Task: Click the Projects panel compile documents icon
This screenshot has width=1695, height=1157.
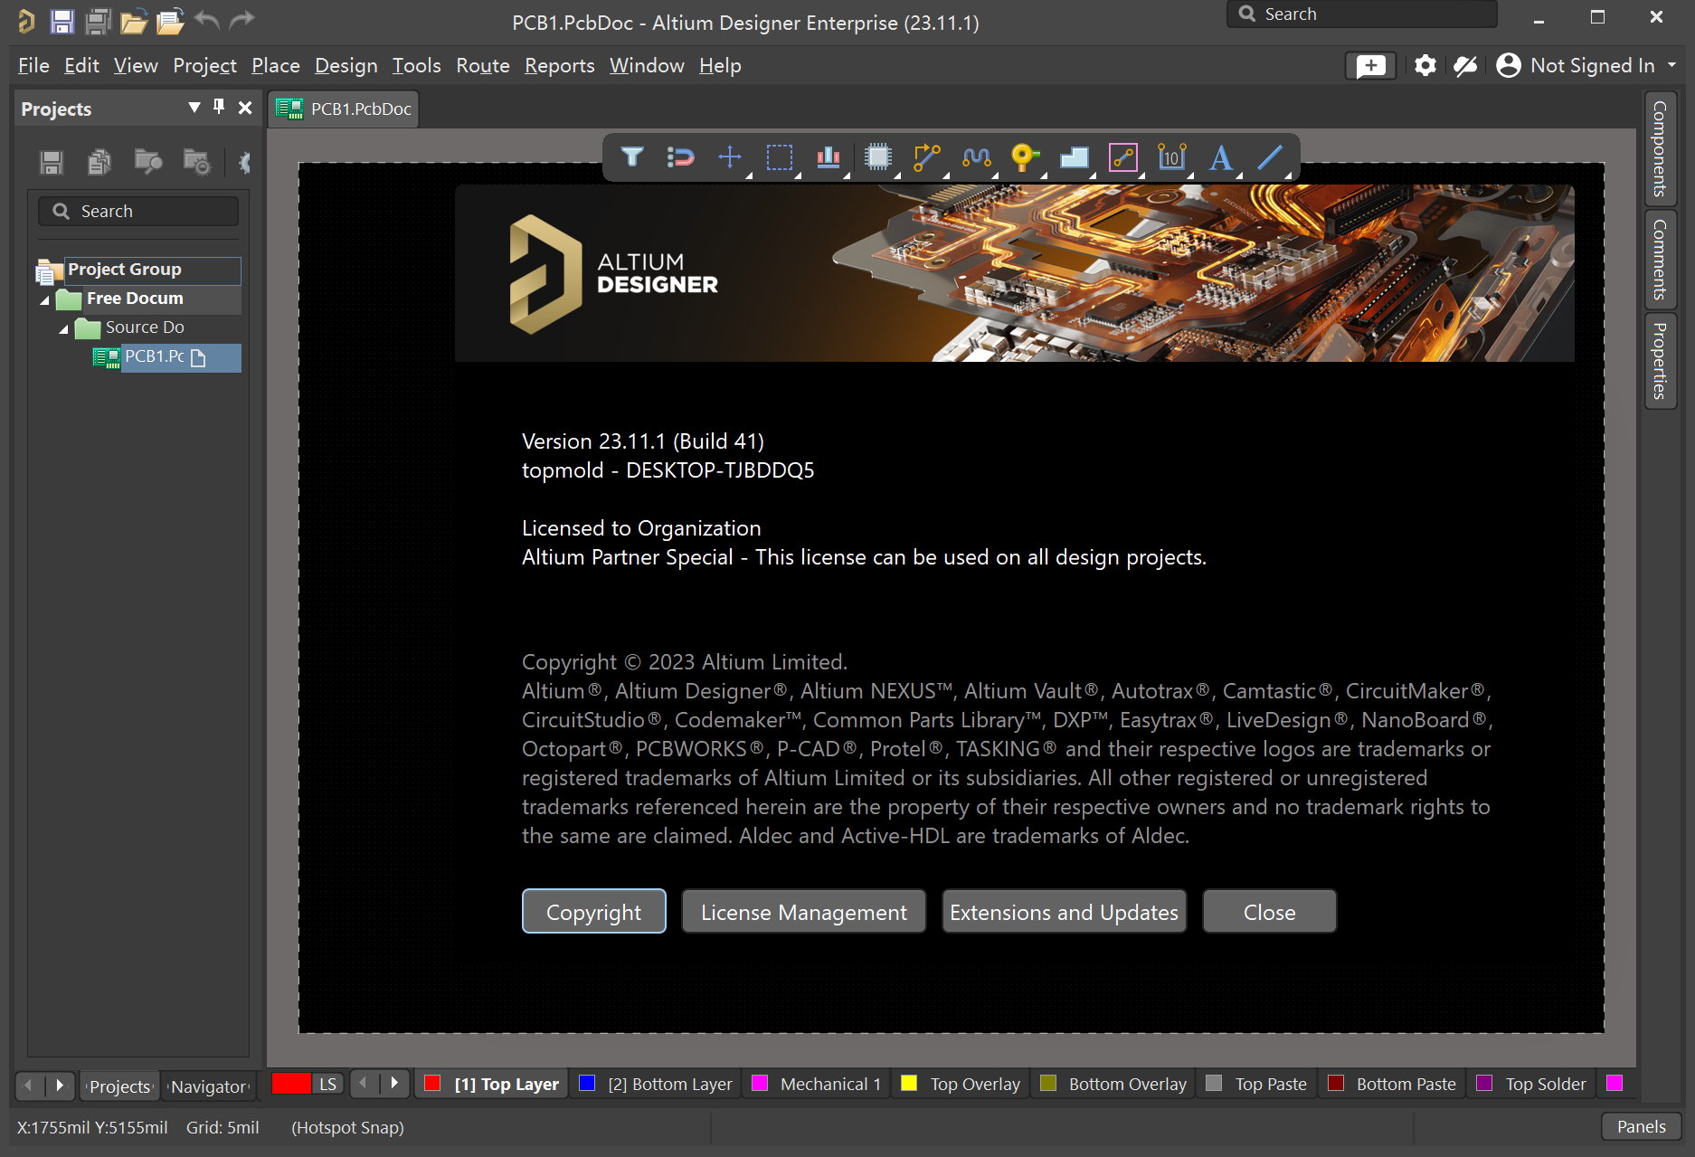Action: tap(99, 162)
